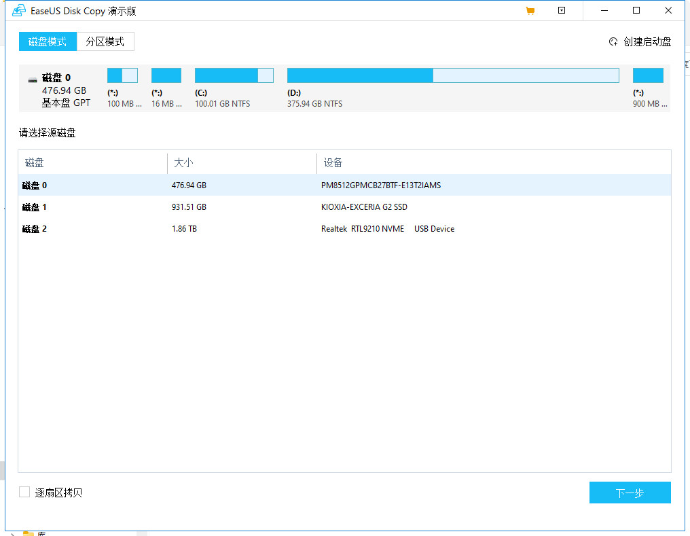Viewport: 690px width, 536px height.
Task: Click the 基本盘 GPT label
Action: [x=66, y=103]
